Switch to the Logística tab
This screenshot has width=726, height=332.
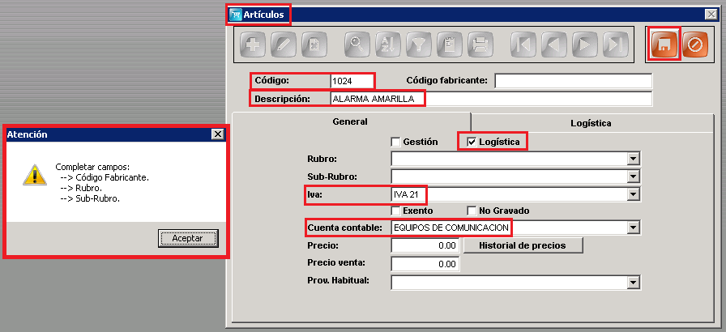[591, 123]
